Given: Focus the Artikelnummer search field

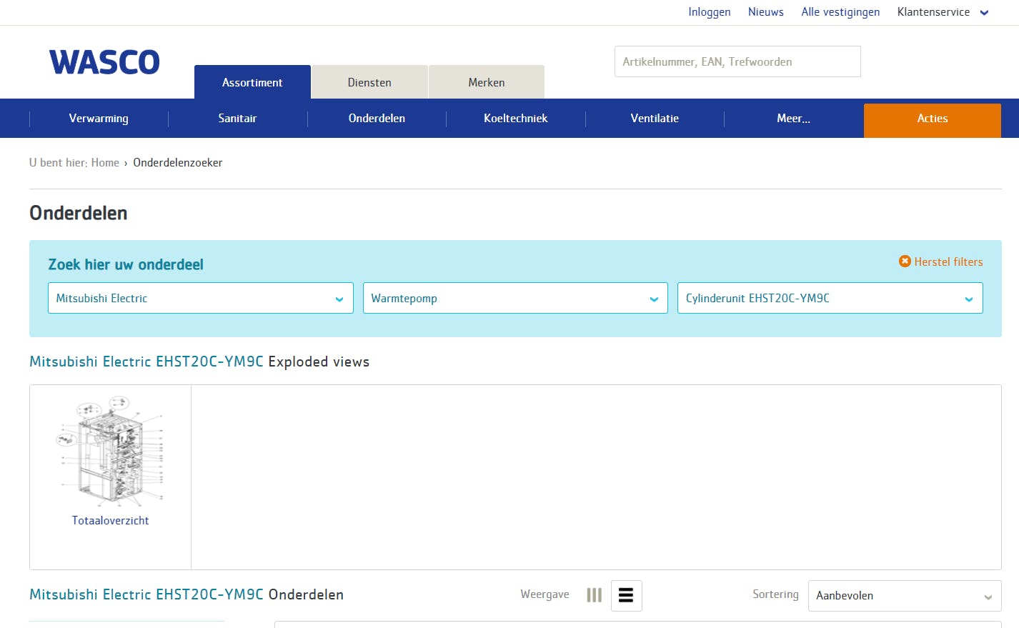Looking at the screenshot, I should (737, 61).
